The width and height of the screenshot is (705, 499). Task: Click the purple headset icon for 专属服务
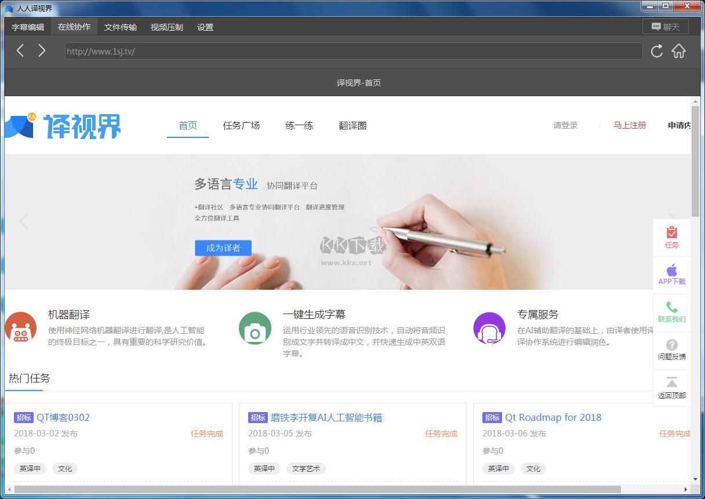click(489, 328)
